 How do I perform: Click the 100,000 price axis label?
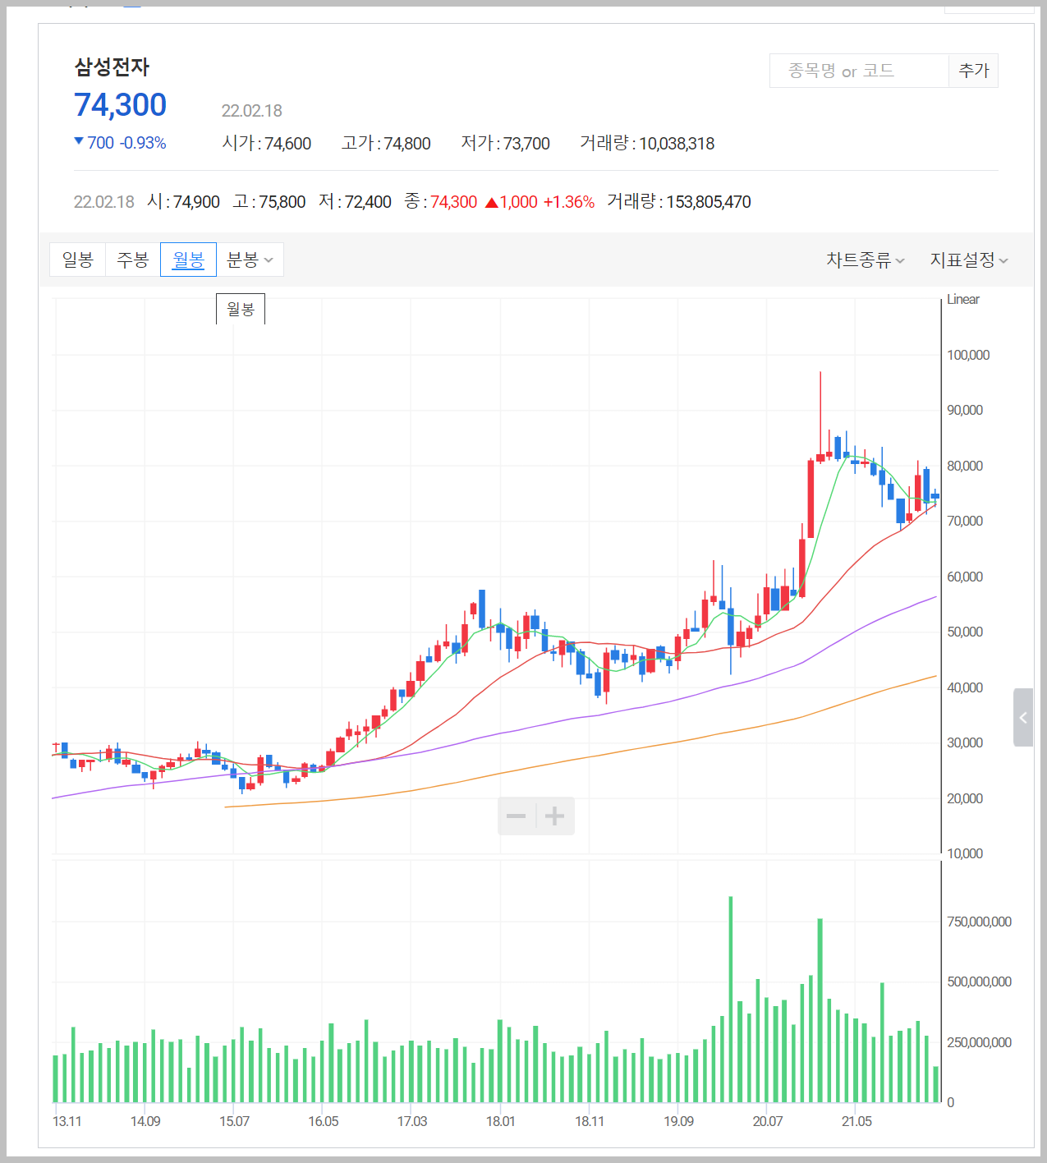click(x=968, y=355)
